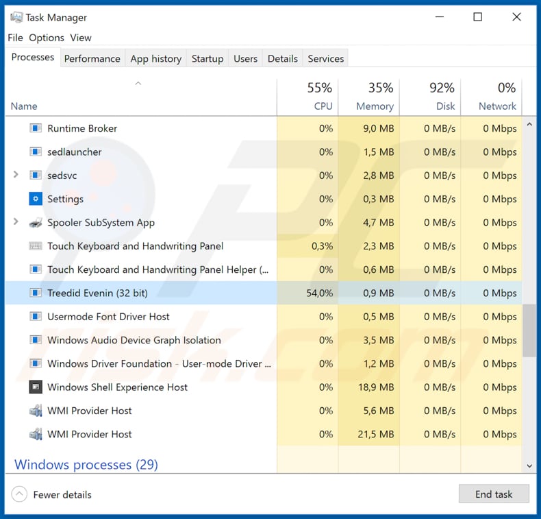541x519 pixels.
Task: Collapse view with Fewer details arrow
Action: [x=20, y=494]
